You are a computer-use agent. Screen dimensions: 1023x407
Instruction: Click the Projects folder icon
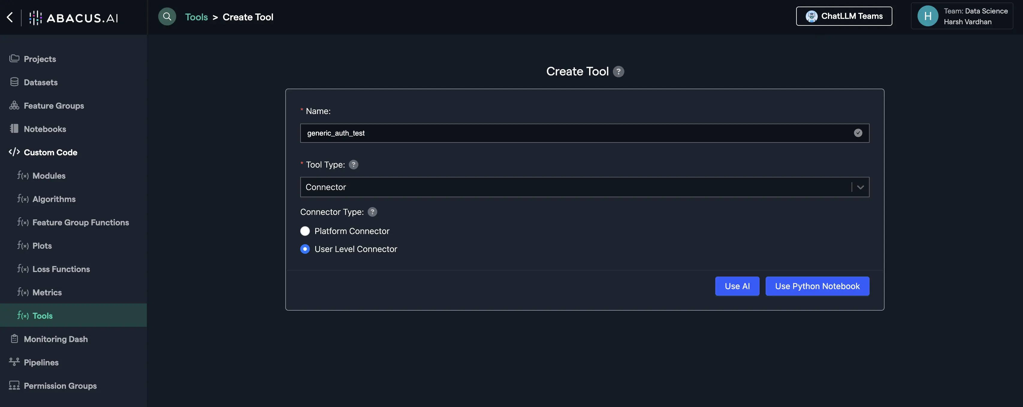(x=14, y=59)
